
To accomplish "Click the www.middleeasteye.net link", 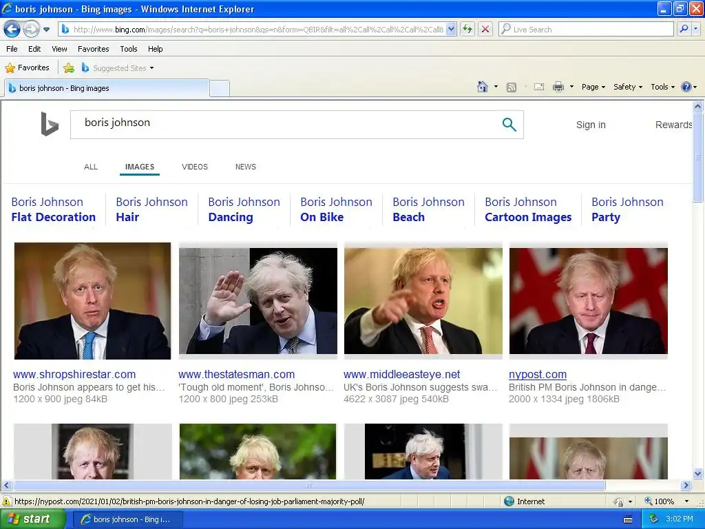I will click(x=402, y=374).
